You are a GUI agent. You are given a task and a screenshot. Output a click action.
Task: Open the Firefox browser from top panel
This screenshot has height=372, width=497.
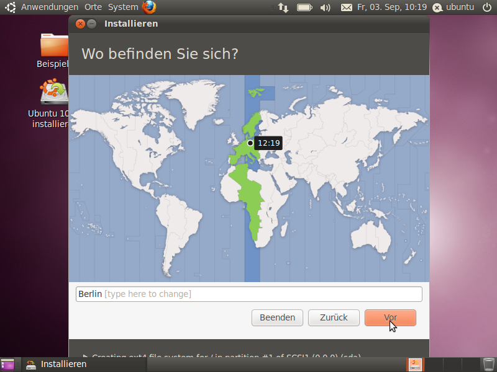[x=148, y=7]
